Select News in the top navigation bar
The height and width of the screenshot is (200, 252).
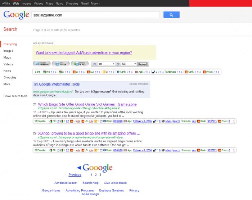(x=59, y=3)
